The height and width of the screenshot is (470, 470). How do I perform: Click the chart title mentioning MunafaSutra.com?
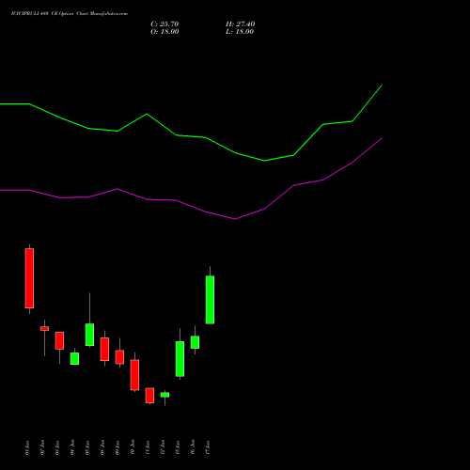pos(70,14)
